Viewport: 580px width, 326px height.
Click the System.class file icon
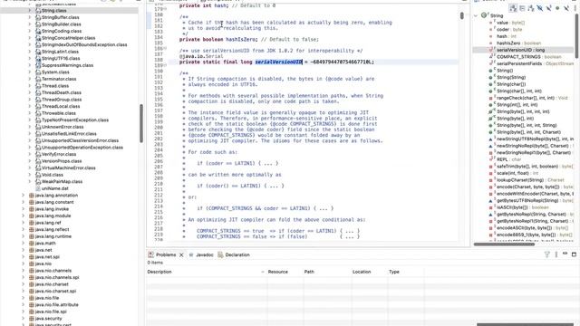tap(38, 72)
